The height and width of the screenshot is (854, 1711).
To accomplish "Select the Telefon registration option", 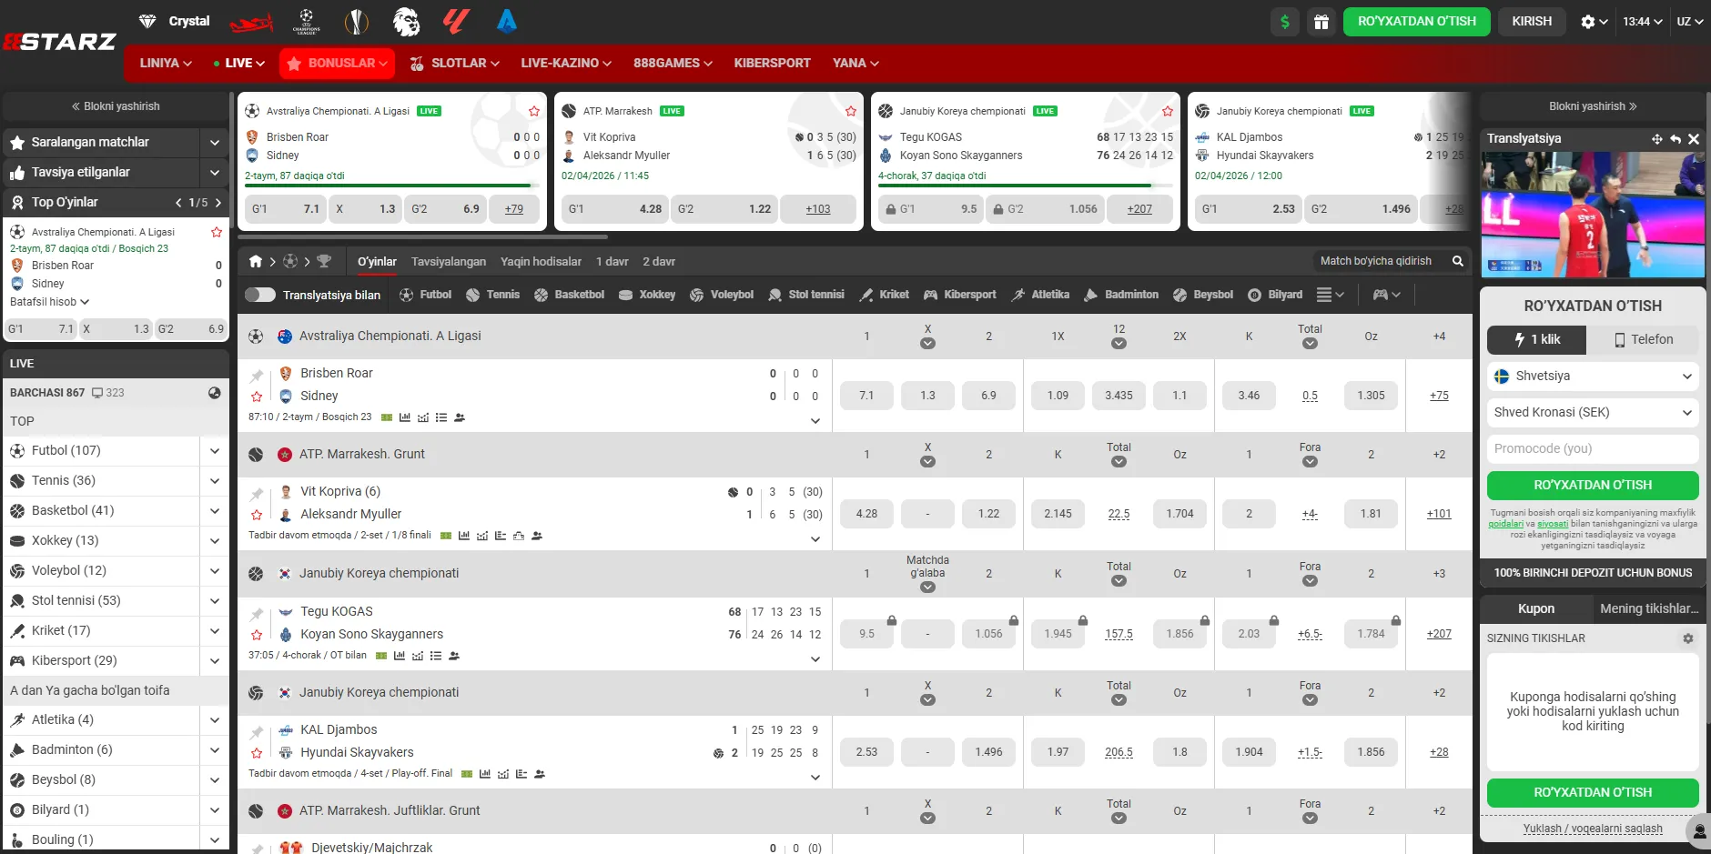I will [x=1643, y=339].
